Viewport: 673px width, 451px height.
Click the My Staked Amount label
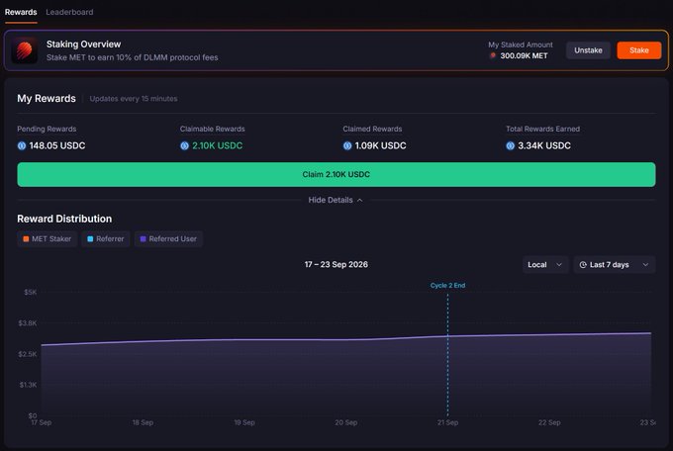tap(521, 45)
